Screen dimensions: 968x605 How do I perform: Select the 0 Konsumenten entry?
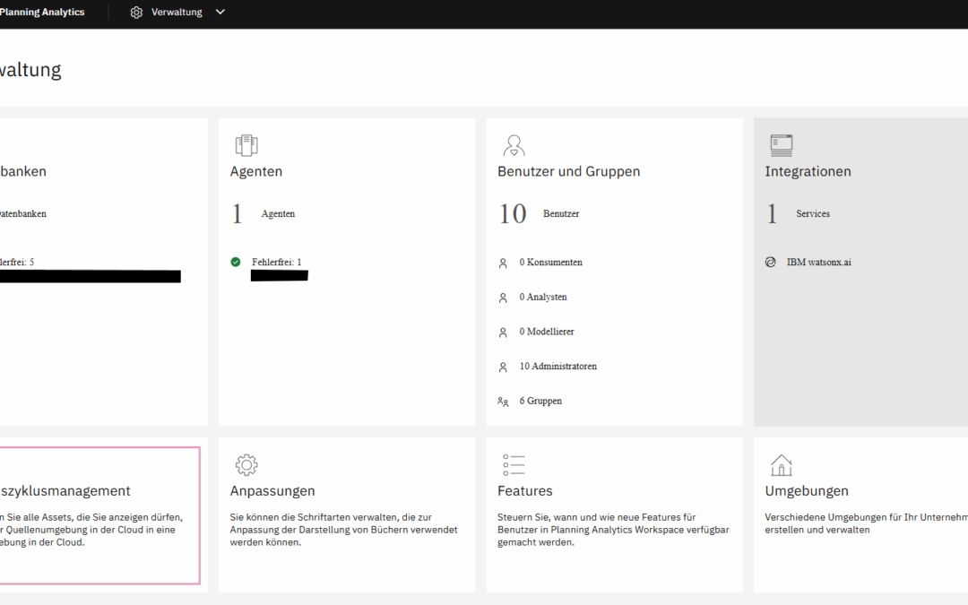tap(550, 263)
